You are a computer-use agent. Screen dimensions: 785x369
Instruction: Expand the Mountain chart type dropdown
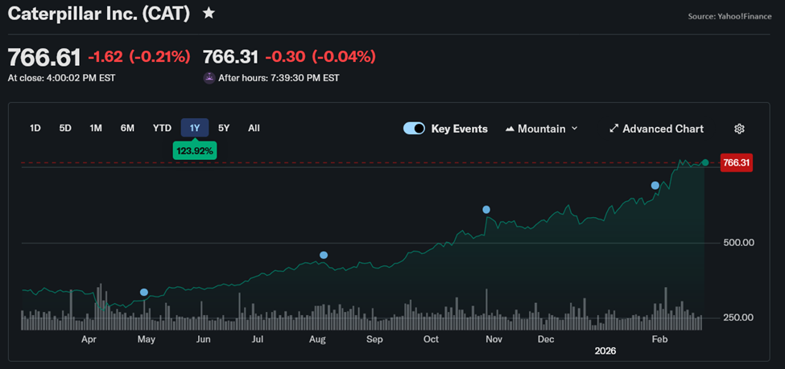click(x=574, y=129)
